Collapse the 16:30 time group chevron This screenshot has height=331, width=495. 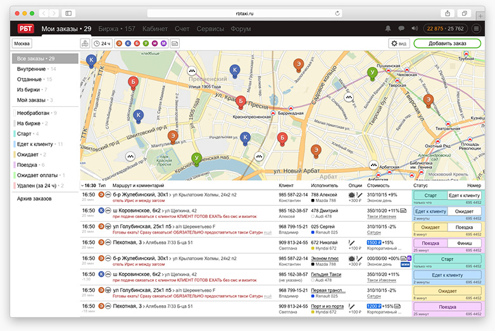pos(82,186)
